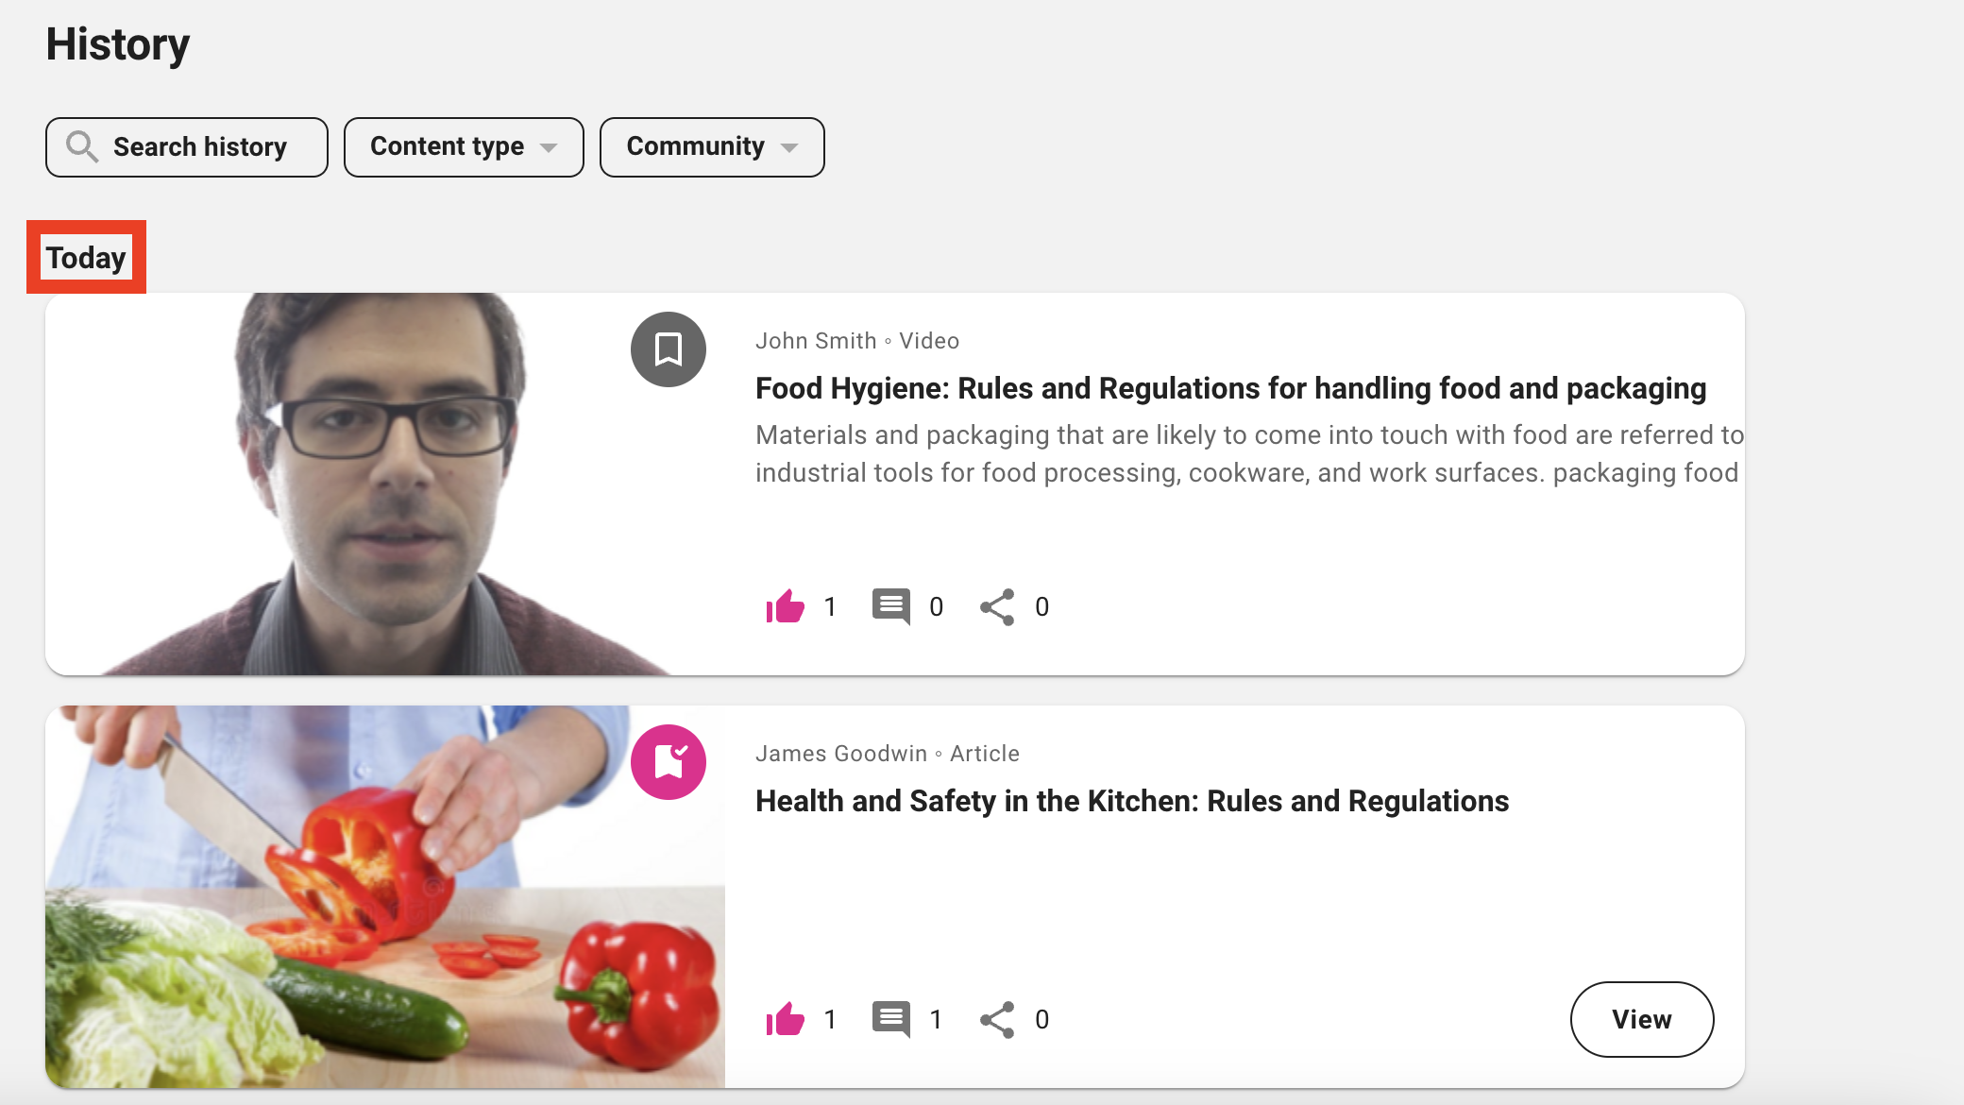Click the View button on the article
The height and width of the screenshot is (1105, 1964).
pyautogui.click(x=1641, y=1019)
